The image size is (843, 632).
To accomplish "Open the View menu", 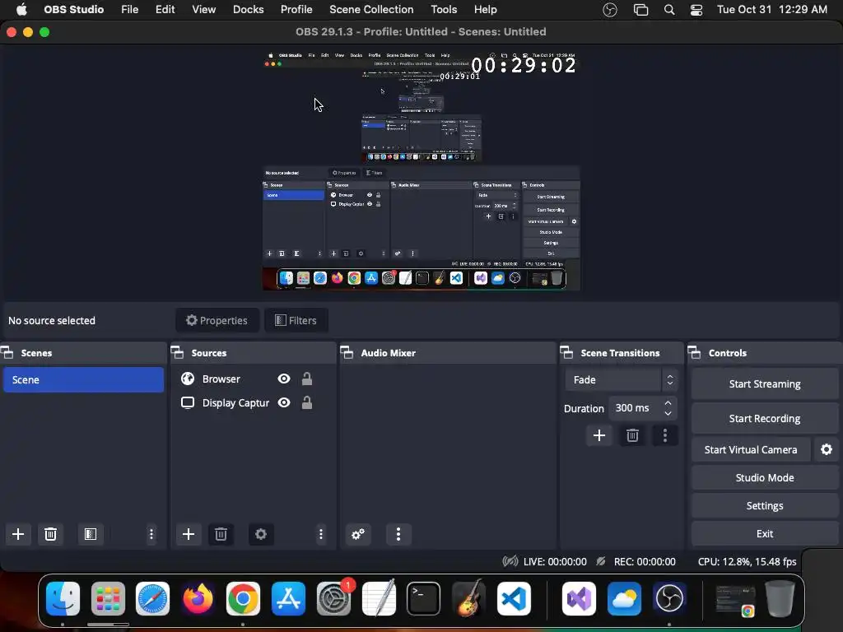I will (x=204, y=10).
